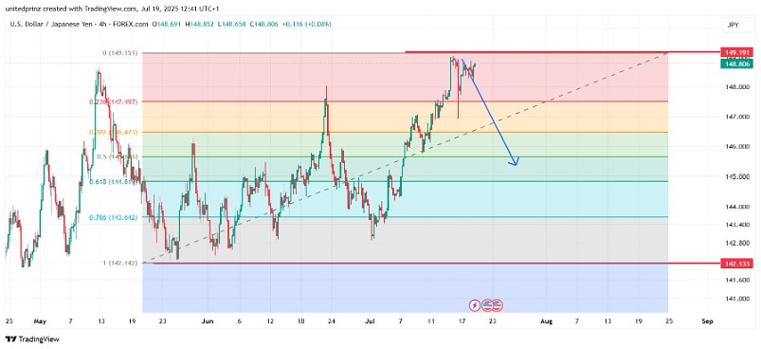Image resolution: width=761 pixels, height=349 pixels.
Task: Click the 147.000 price axis value
Action: click(x=736, y=117)
